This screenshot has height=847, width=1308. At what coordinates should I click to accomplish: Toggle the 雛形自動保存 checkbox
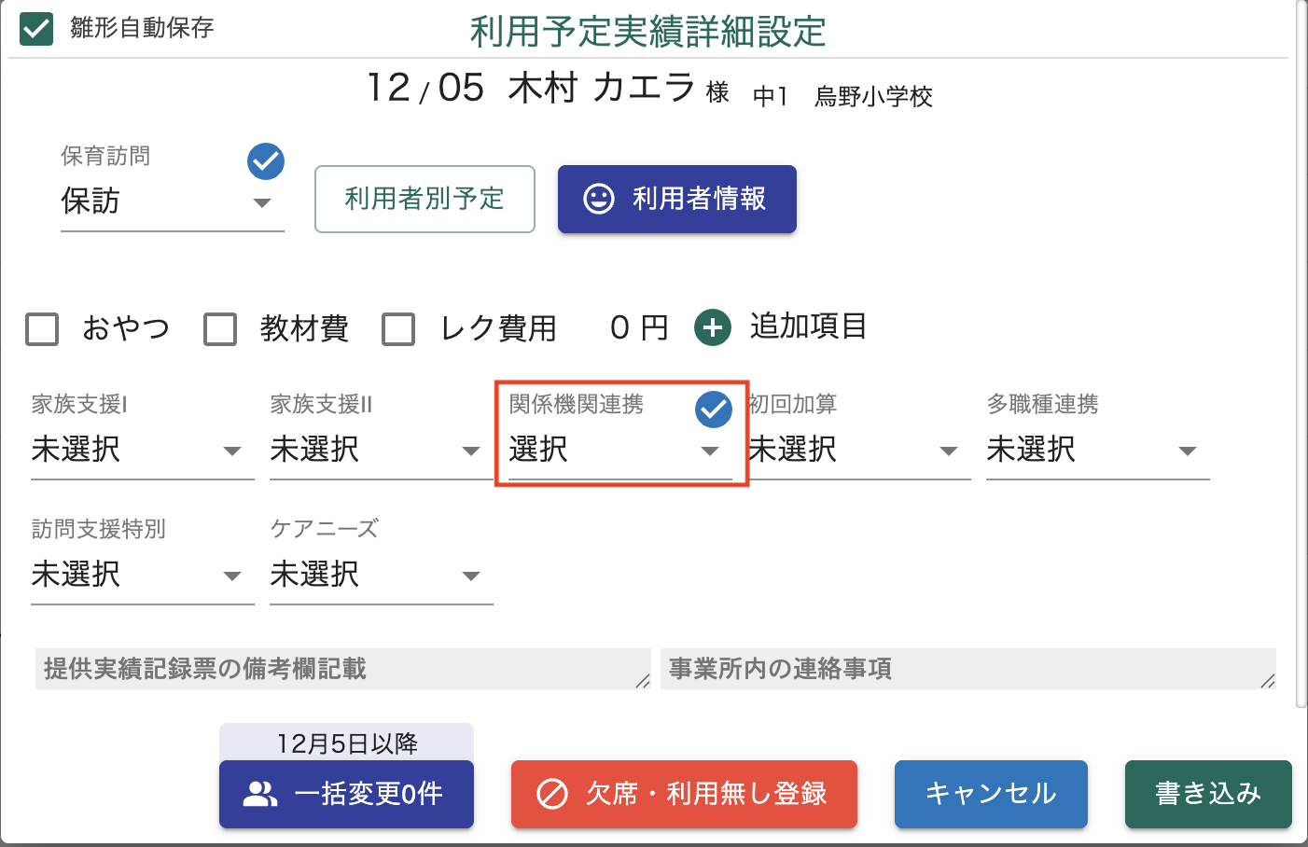36,28
